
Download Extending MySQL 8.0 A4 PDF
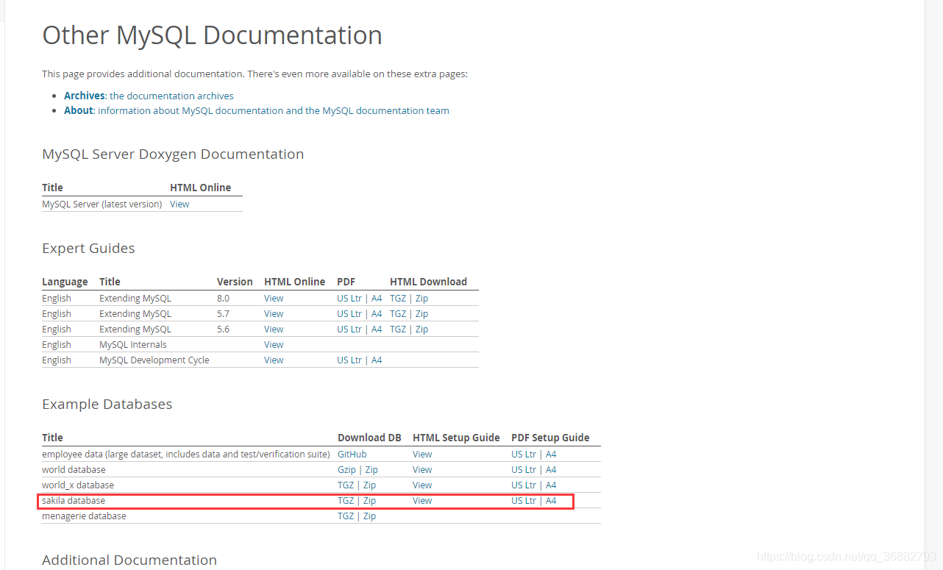(377, 299)
